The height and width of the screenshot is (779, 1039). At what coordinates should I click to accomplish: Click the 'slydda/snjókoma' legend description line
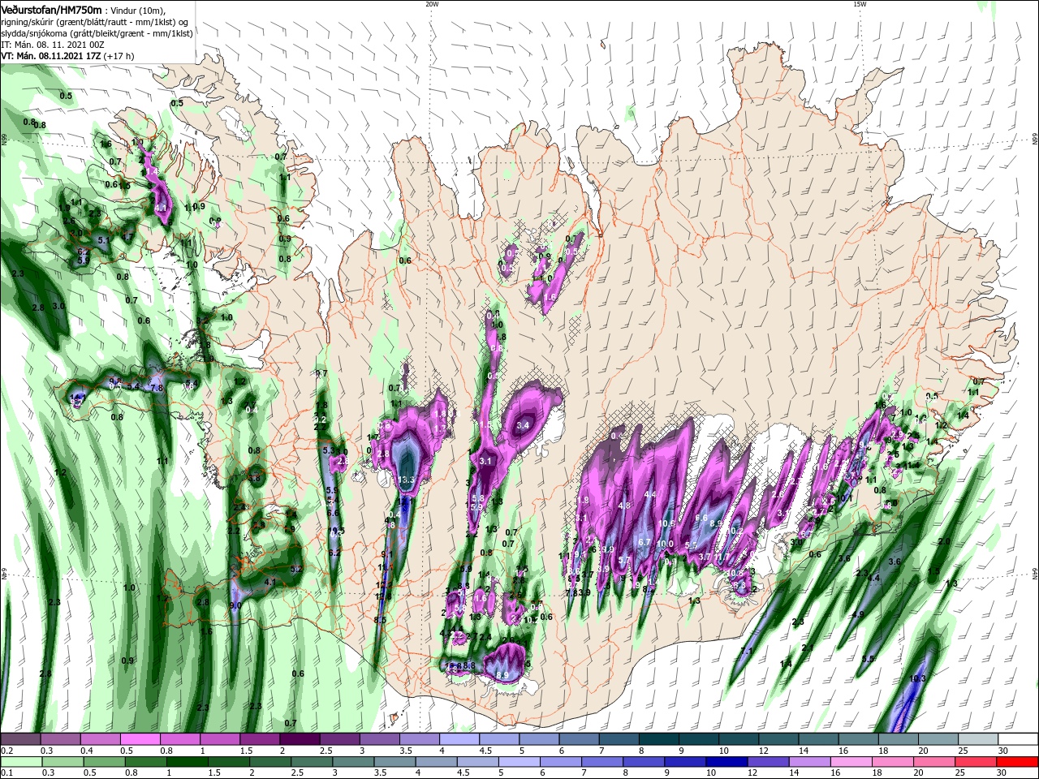coord(97,32)
